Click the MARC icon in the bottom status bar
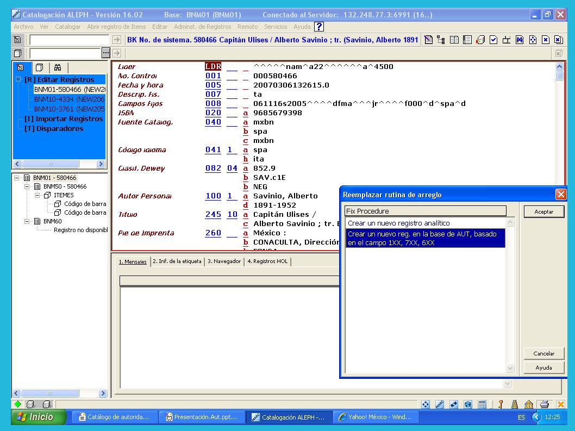 pos(440,404)
